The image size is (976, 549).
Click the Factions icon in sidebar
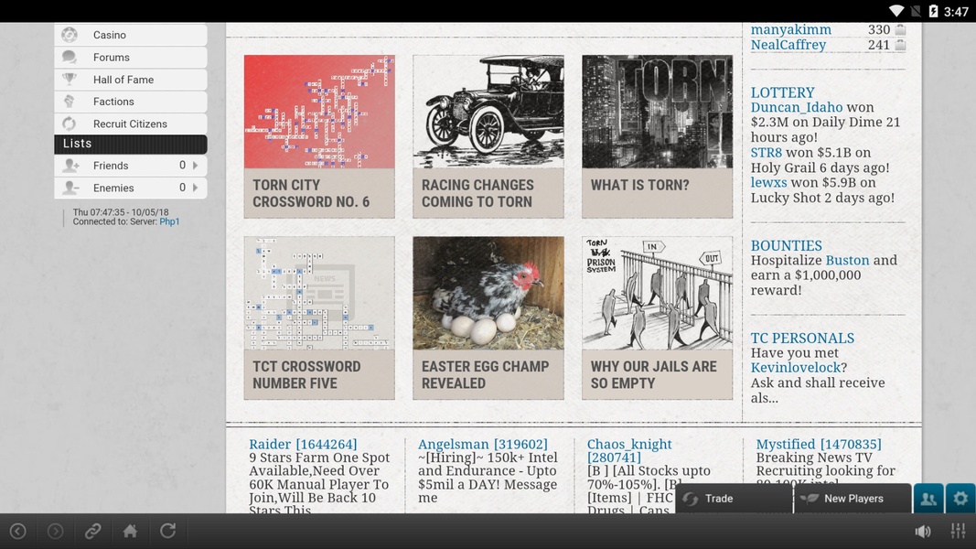pyautogui.click(x=70, y=102)
